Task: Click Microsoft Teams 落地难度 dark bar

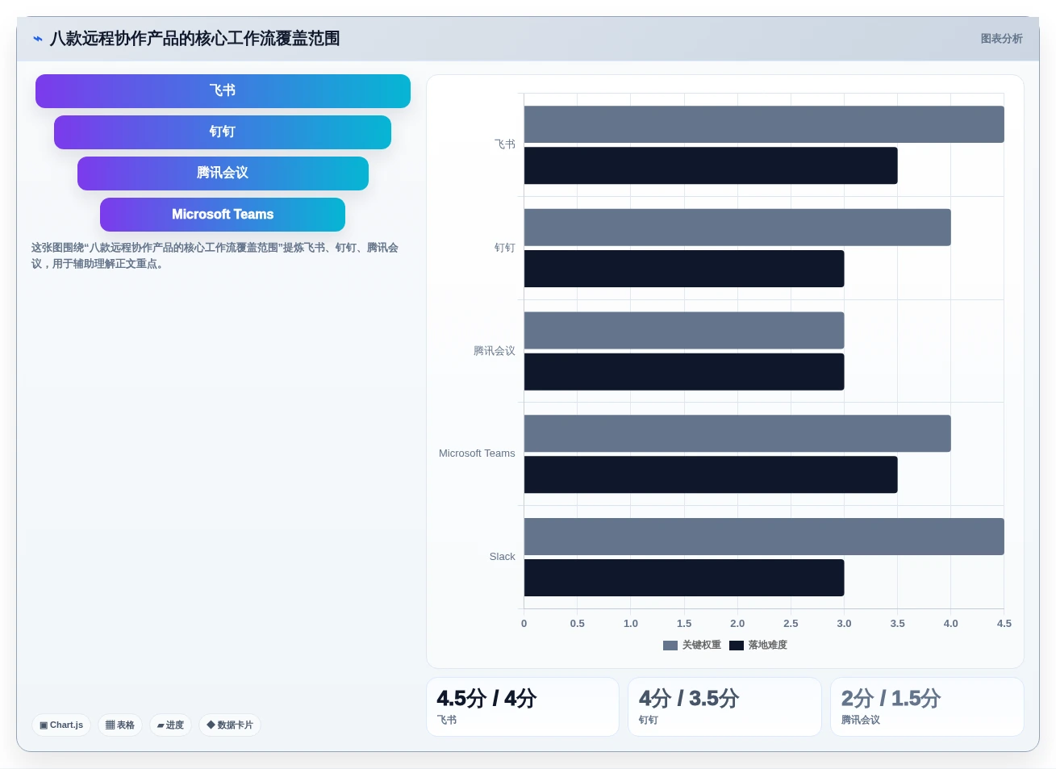Action: click(x=711, y=474)
